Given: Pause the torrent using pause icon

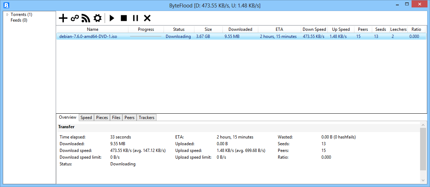Looking at the screenshot, I should [136, 18].
